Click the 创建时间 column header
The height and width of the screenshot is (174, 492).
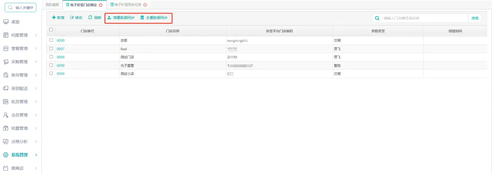pos(455,31)
